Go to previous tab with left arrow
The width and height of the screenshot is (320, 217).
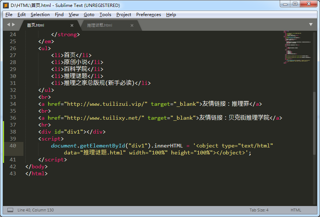coord(8,25)
